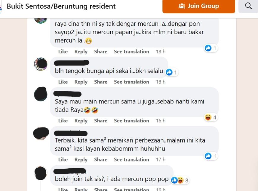Share the 'raya cina thn ni' comment
The width and height of the screenshot is (258, 191).
(101, 51)
